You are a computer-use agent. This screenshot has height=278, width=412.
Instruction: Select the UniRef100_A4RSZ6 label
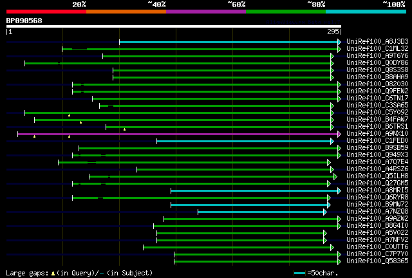coord(377,169)
